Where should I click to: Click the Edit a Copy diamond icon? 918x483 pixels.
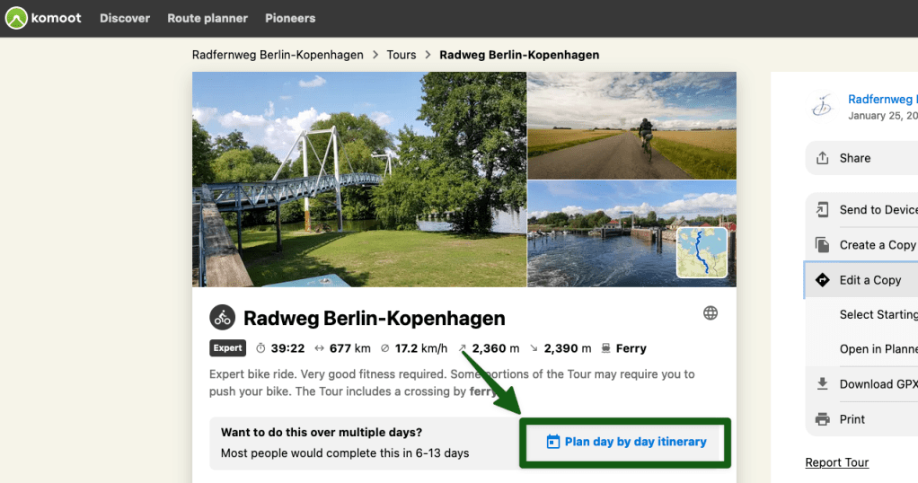823,280
